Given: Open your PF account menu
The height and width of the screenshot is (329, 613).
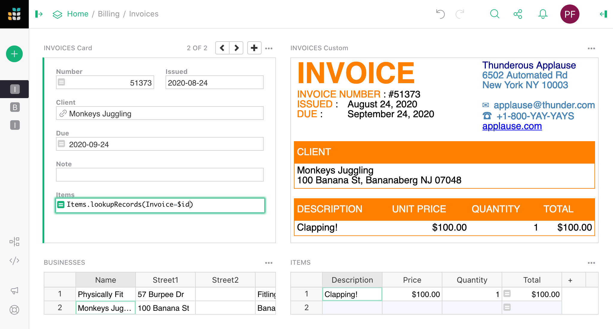Looking at the screenshot, I should tap(570, 14).
